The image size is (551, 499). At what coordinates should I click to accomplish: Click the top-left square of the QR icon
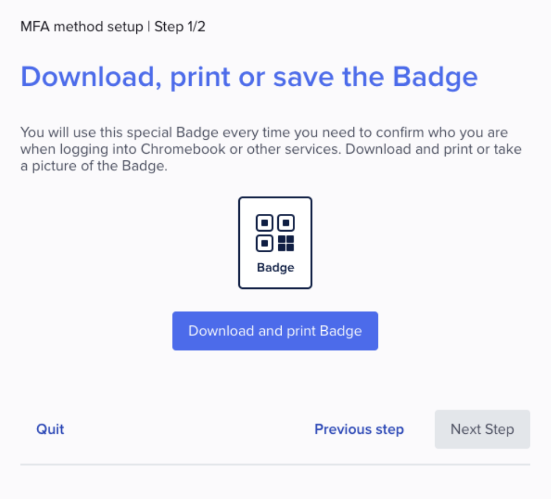tap(265, 223)
